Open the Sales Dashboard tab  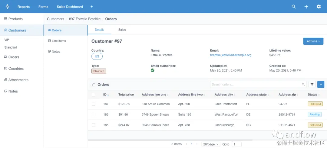click(70, 7)
